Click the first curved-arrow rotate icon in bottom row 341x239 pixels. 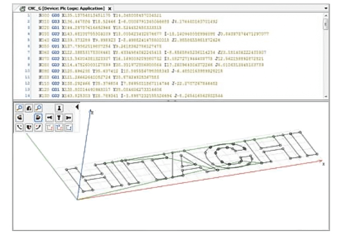(x=19, y=127)
